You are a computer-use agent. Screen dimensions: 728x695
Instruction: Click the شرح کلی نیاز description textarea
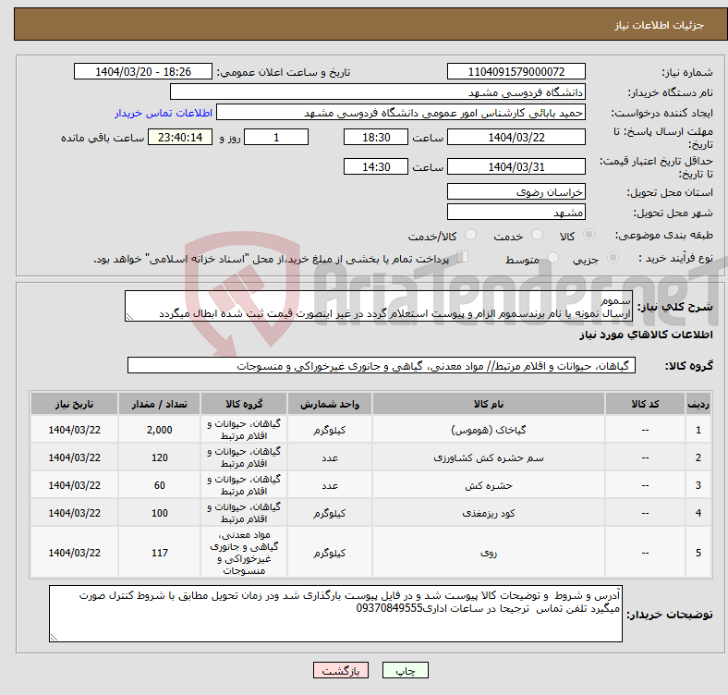pyautogui.click(x=379, y=306)
